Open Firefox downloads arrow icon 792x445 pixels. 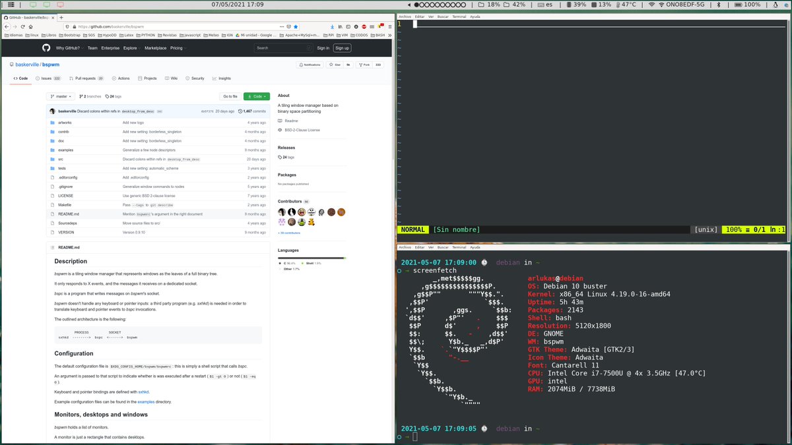[x=331, y=26]
